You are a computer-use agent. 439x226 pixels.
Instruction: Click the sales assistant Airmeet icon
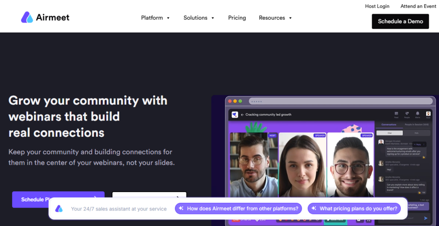pos(59,209)
